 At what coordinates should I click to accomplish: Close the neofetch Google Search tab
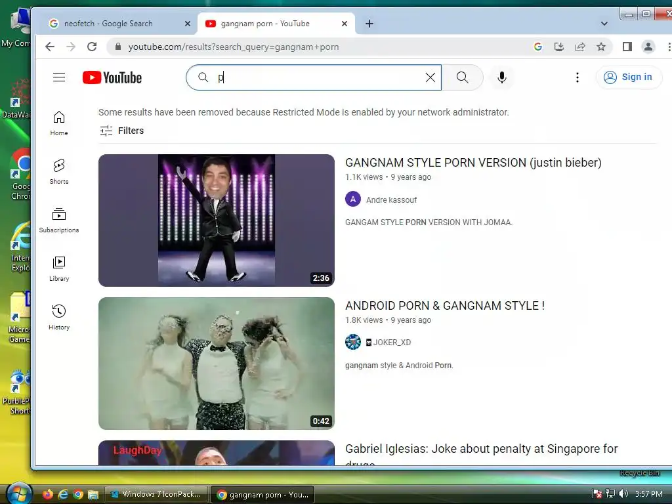tap(187, 24)
